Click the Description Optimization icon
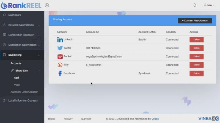Image resolution: width=220 pixels, height=123 pixels. 4,45
